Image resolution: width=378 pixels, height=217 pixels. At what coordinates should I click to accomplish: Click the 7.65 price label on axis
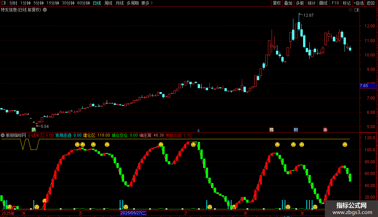tap(368, 86)
